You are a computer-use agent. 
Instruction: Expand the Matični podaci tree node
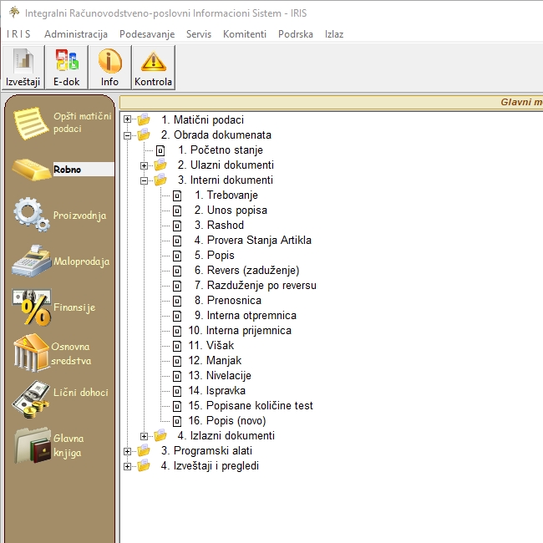(x=127, y=119)
